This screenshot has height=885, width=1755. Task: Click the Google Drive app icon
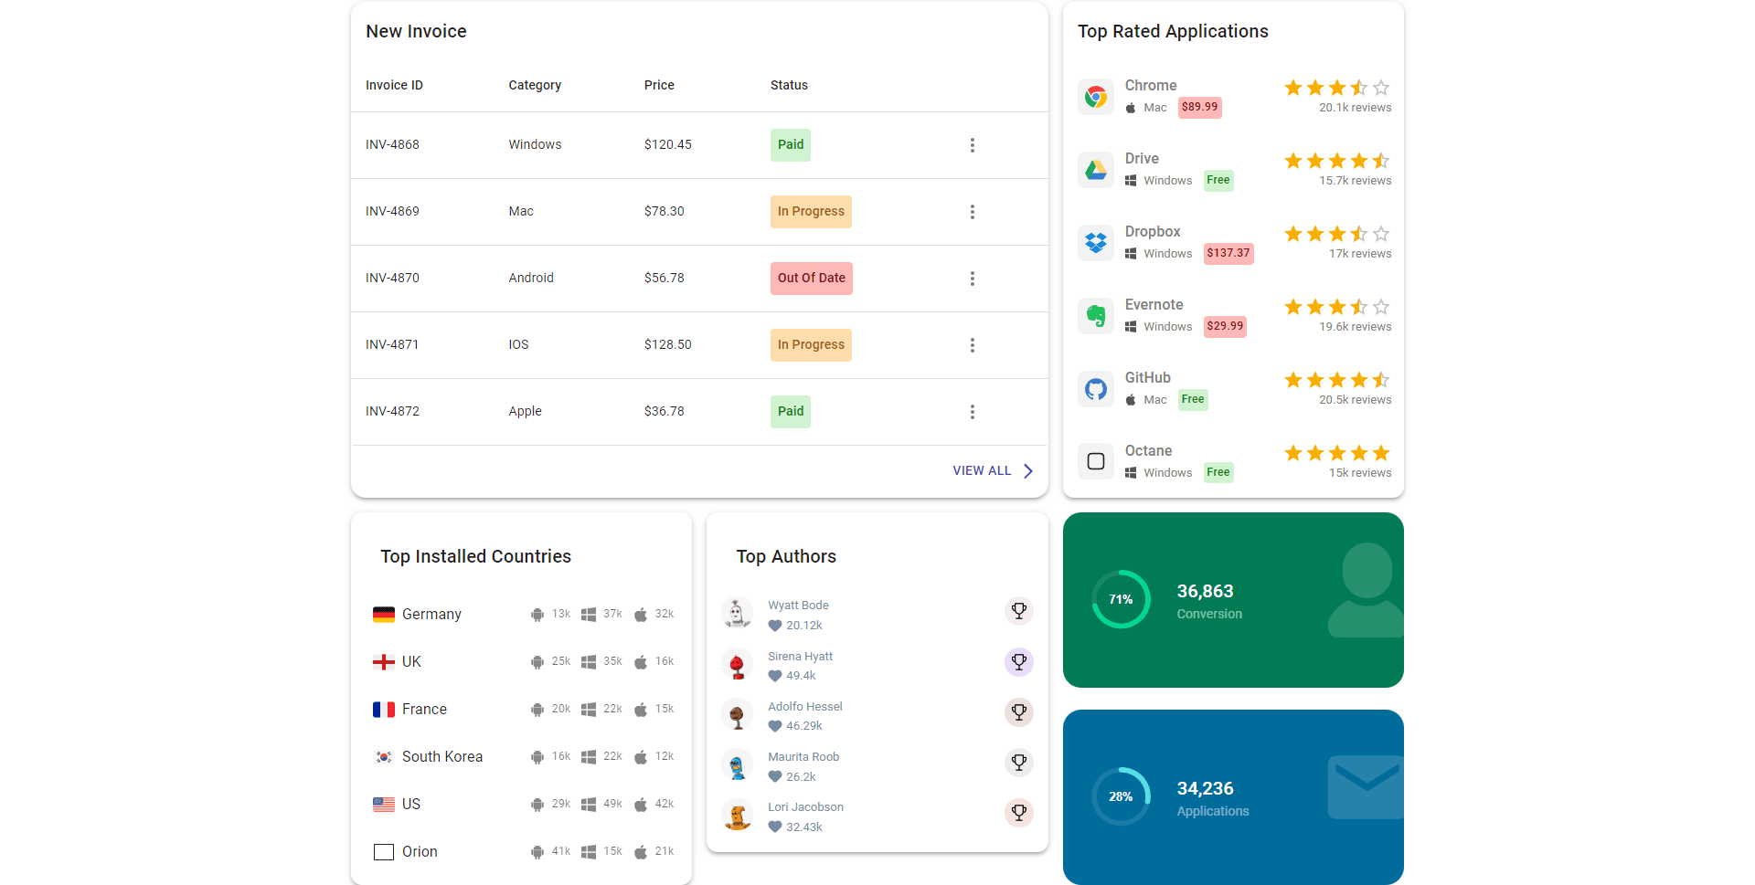[x=1096, y=170]
